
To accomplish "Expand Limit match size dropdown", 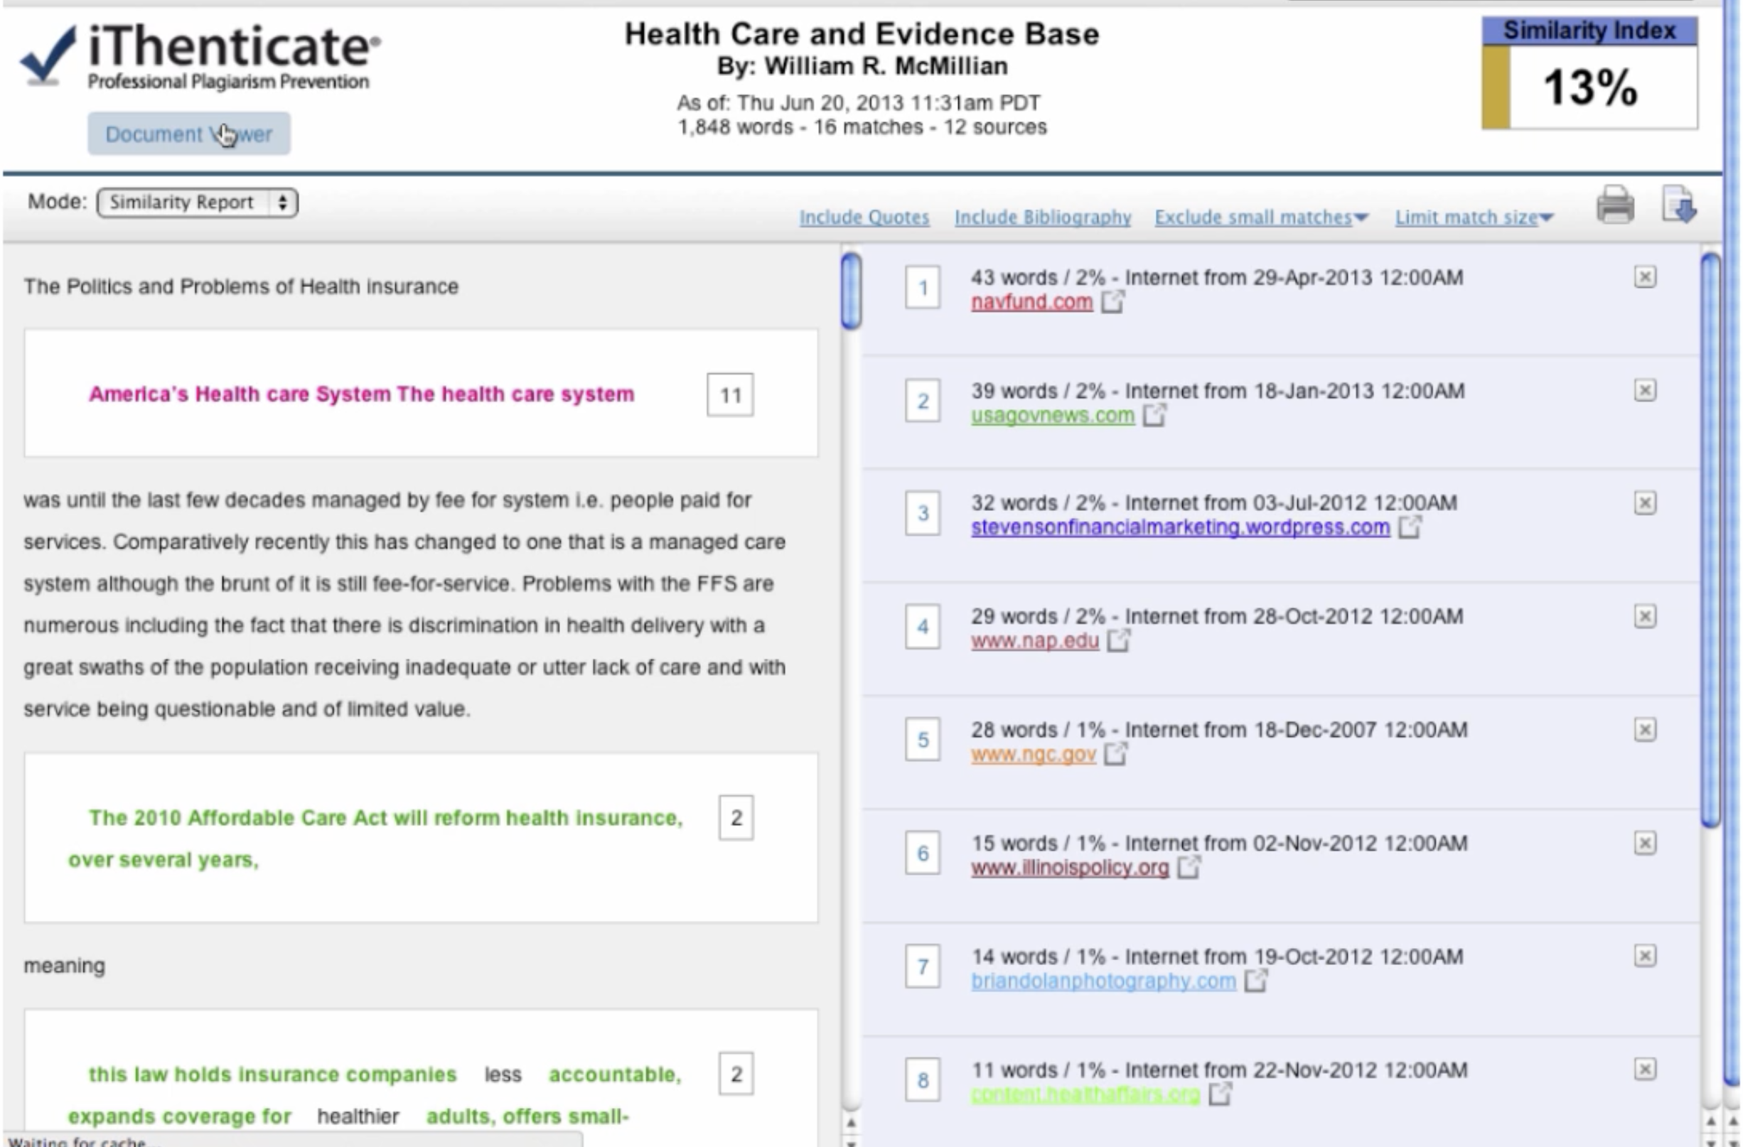I will 1473,217.
